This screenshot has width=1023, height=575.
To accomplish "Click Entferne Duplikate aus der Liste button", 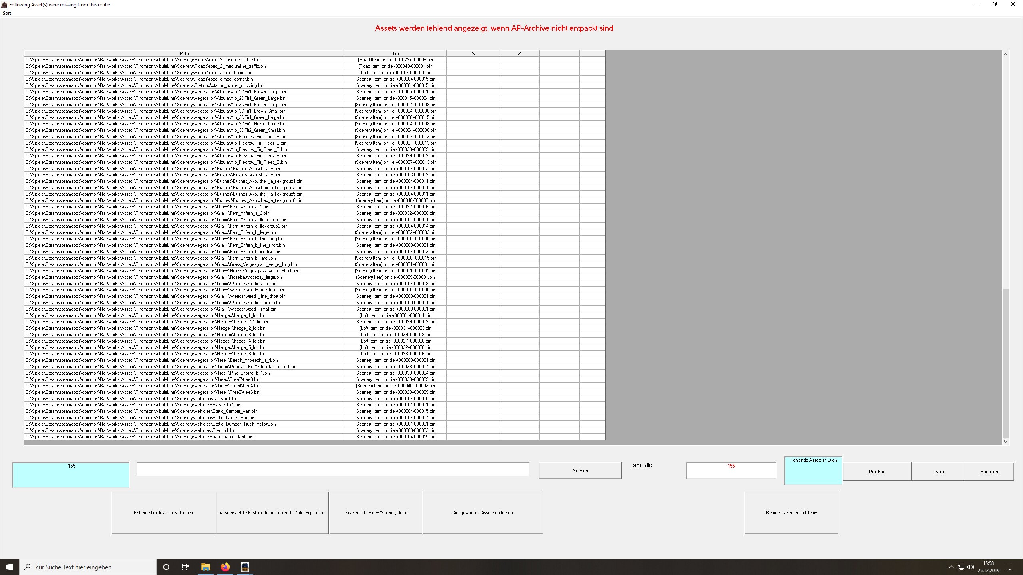I will click(164, 513).
